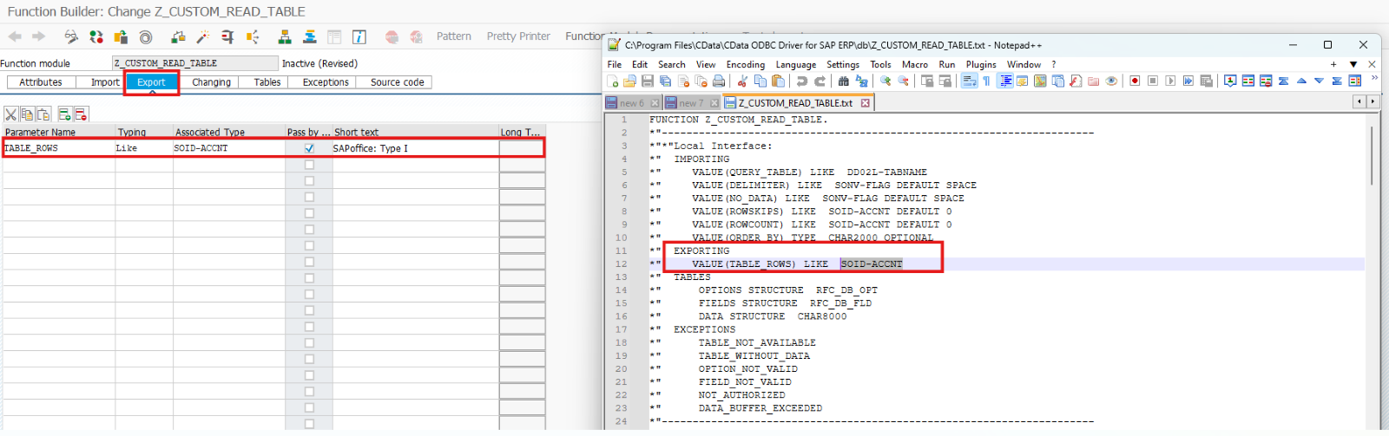This screenshot has width=1389, height=436.
Task: Click 'Like' typing cell for TABLE_ROWS
Action: tap(144, 148)
